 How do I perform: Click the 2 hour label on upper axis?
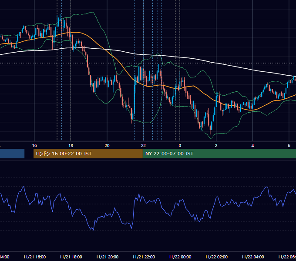[x=216, y=146]
